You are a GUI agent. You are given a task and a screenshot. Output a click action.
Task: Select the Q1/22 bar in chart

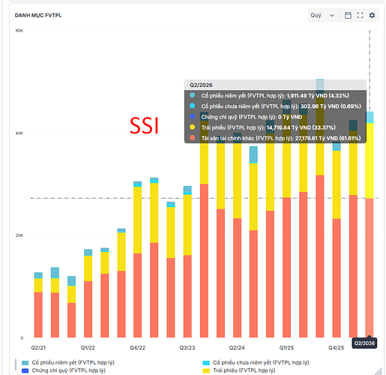88,293
